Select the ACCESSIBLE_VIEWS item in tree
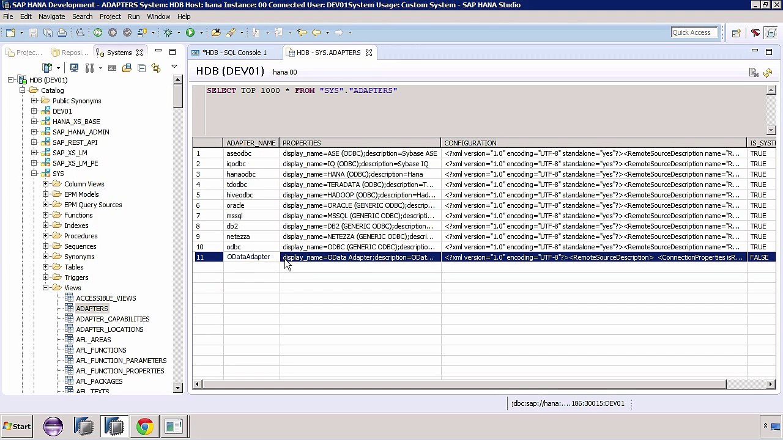The image size is (783, 440). tap(106, 298)
